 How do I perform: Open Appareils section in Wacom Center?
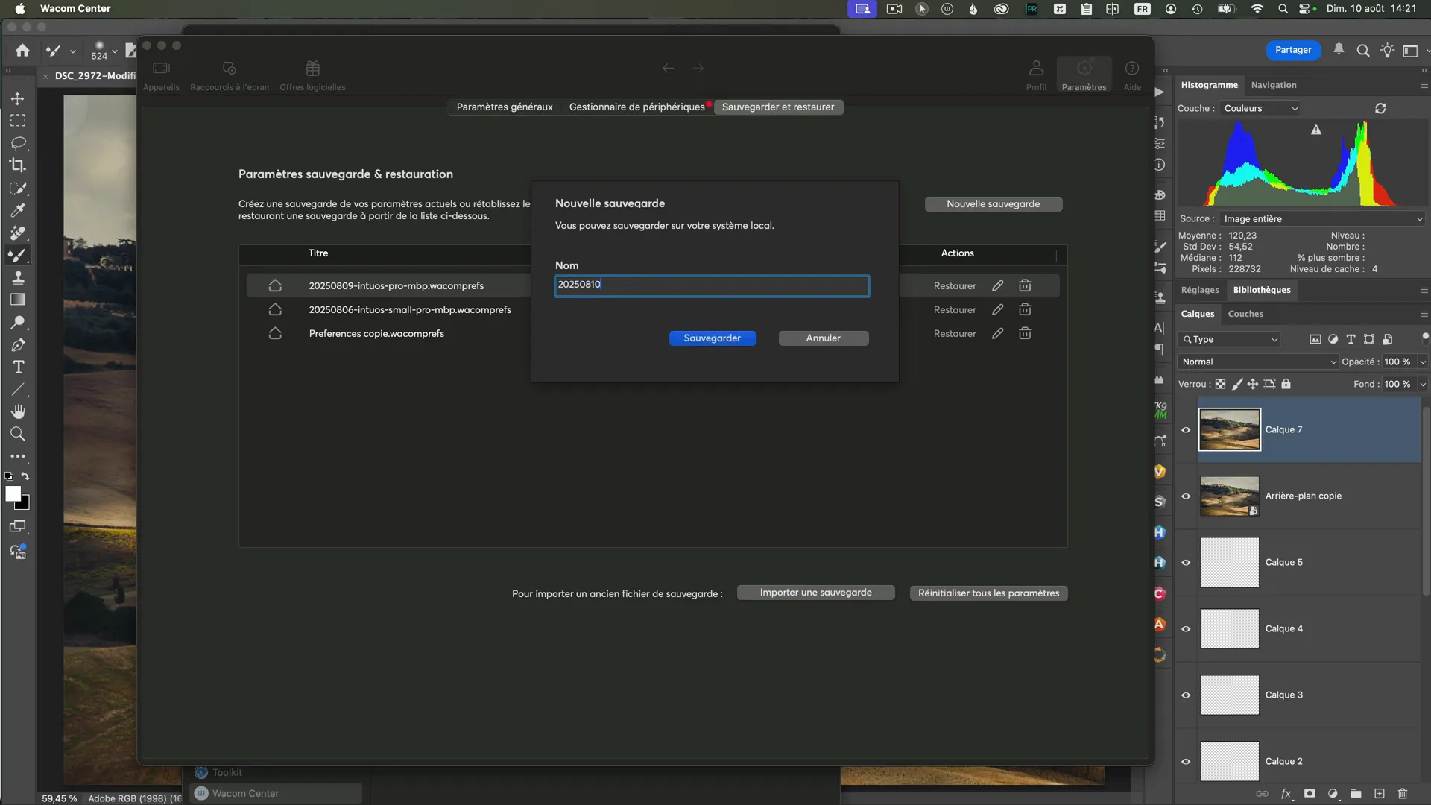click(x=161, y=75)
